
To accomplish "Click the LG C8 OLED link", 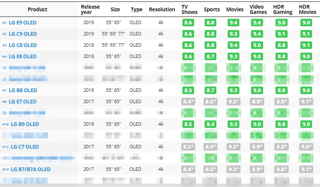I will click(23, 45).
